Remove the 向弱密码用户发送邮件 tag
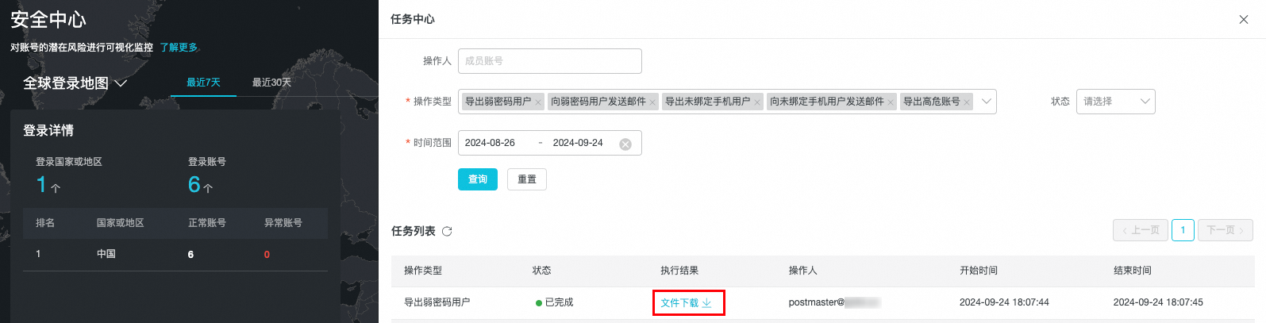 (652, 102)
